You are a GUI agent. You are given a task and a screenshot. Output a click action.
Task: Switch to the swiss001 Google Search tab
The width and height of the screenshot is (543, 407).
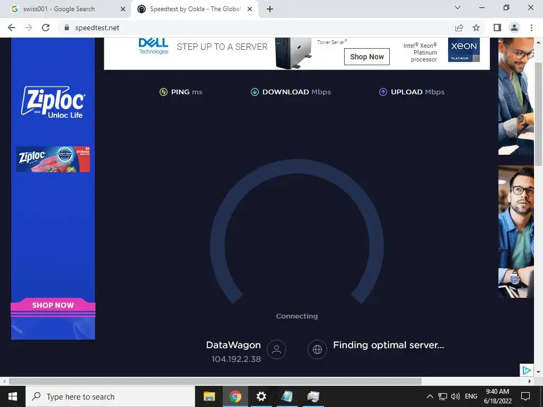pyautogui.click(x=66, y=9)
